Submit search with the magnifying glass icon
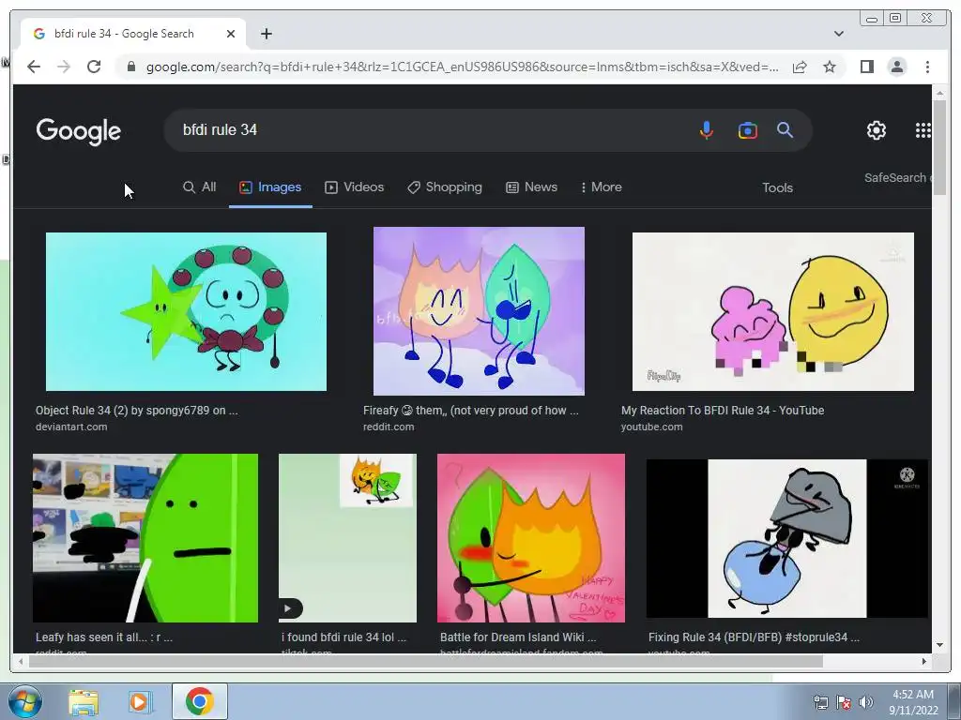 click(x=785, y=129)
